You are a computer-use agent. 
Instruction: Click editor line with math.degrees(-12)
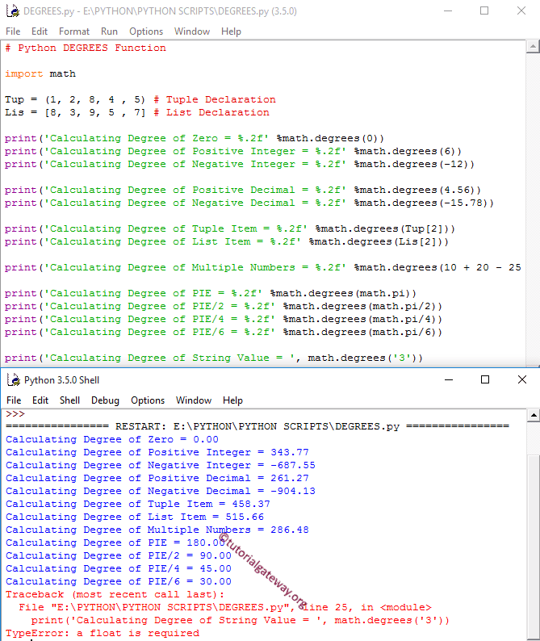point(240,165)
